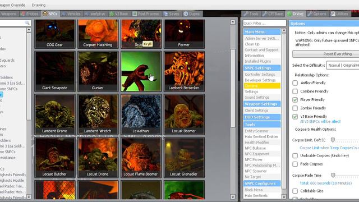Click the settings list scroll down arrow
Image resolution: width=359 pixels, height=202 pixels.
click(284, 197)
